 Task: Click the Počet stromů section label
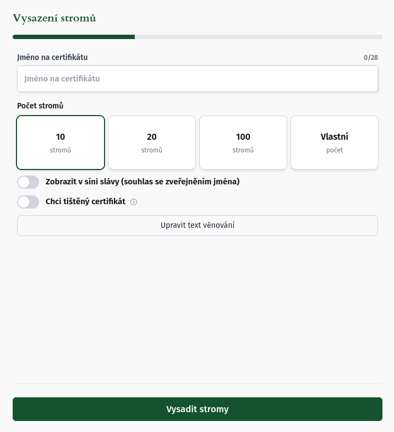point(40,106)
